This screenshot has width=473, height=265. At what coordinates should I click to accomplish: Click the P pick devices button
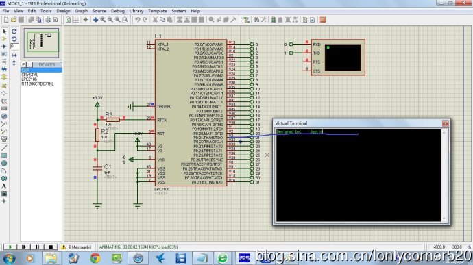point(23,65)
